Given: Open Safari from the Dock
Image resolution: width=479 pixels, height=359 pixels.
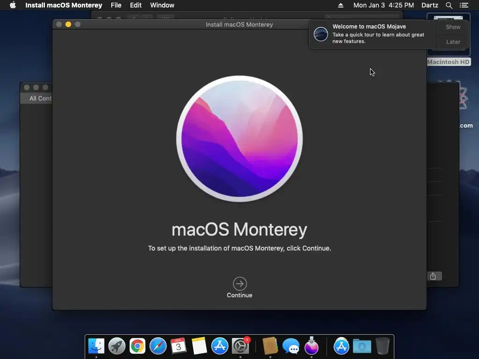Looking at the screenshot, I should [158, 346].
